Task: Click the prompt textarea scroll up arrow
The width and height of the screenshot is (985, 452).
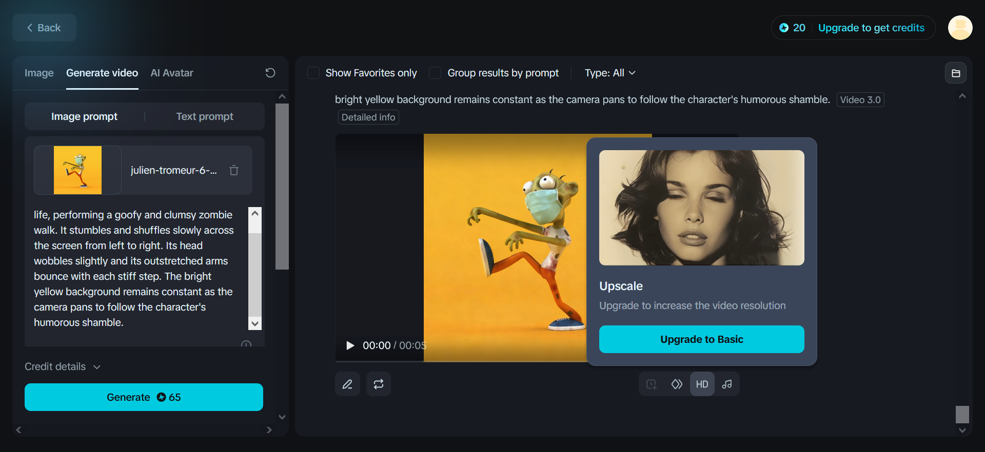Action: 255,213
